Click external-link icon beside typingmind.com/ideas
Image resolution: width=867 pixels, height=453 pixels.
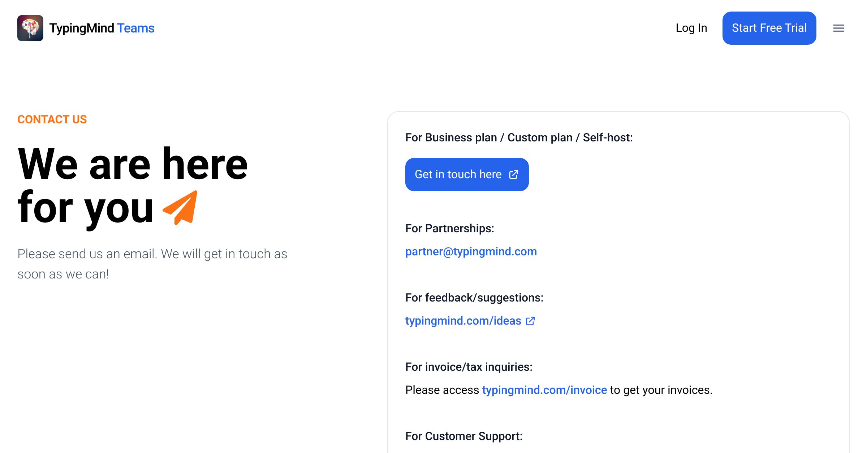530,321
